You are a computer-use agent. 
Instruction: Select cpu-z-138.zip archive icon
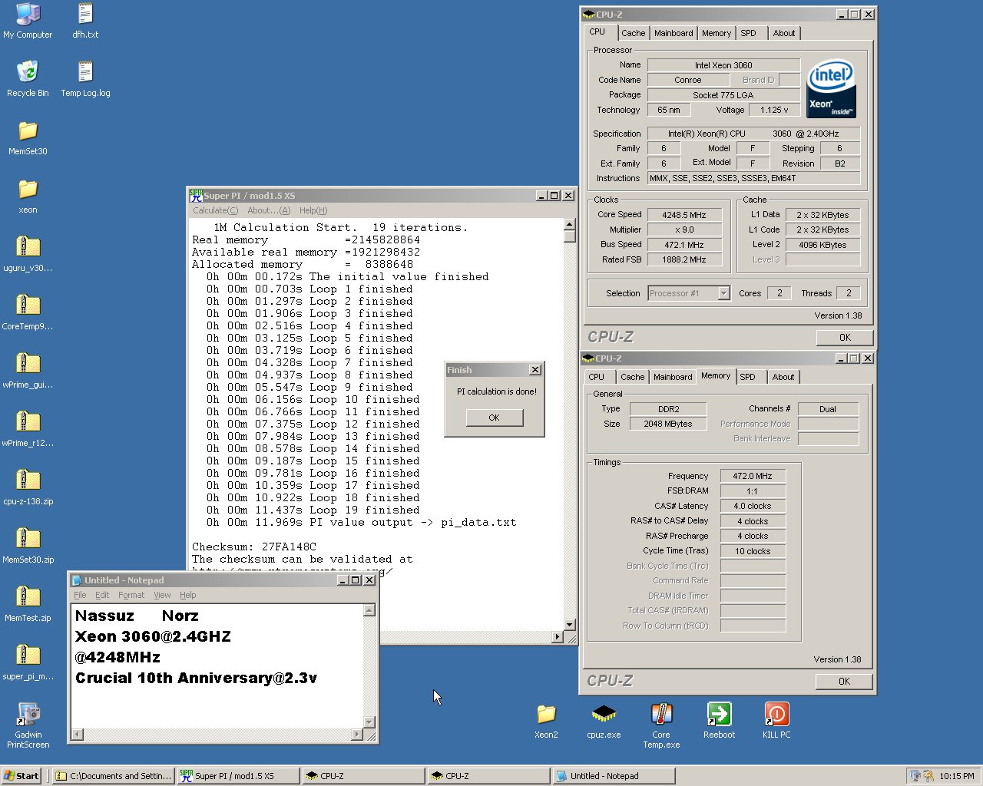tap(28, 487)
